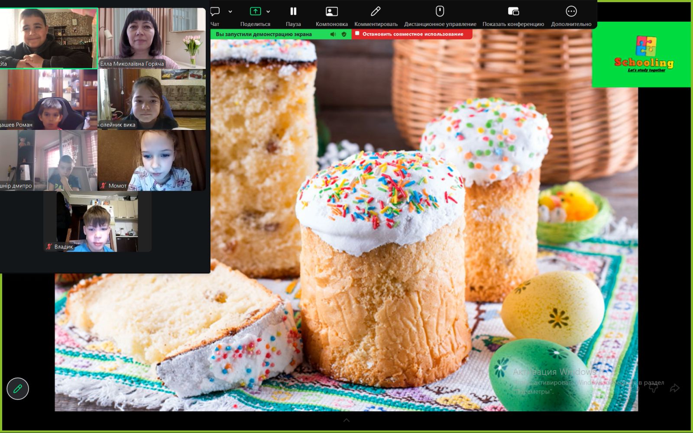Click the round pencil annotation button

18,388
